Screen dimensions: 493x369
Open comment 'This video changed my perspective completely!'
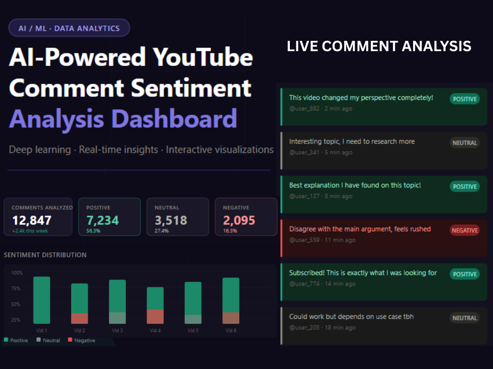coord(384,107)
